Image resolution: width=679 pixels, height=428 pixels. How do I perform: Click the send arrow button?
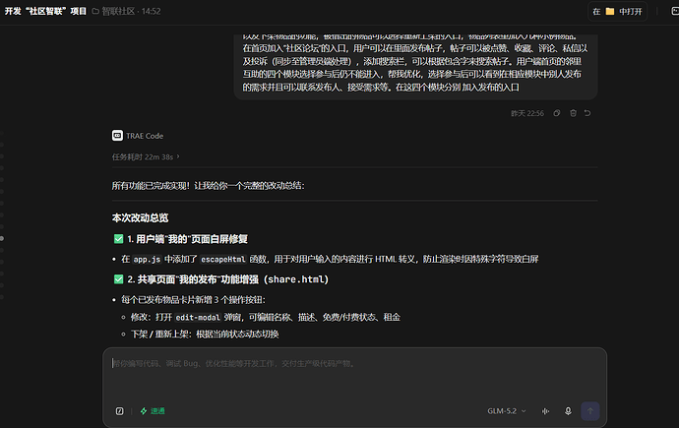point(590,411)
